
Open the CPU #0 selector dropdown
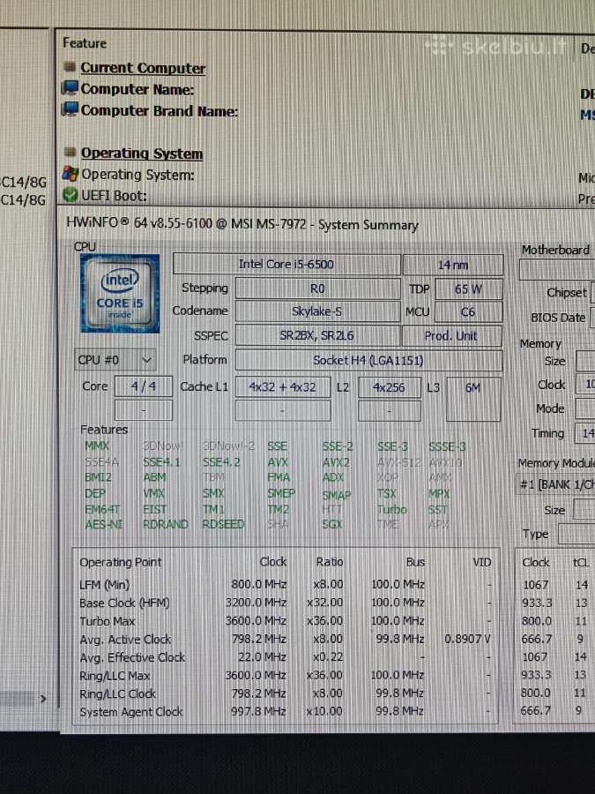click(x=115, y=360)
